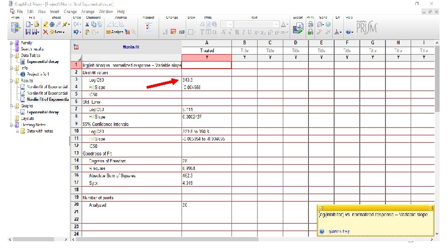Click the Nonlin fit table icon top-left
448x252 pixels.
[76, 47]
